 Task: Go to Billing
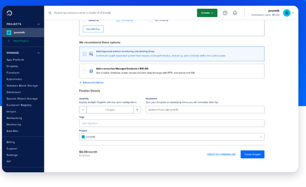(11, 142)
